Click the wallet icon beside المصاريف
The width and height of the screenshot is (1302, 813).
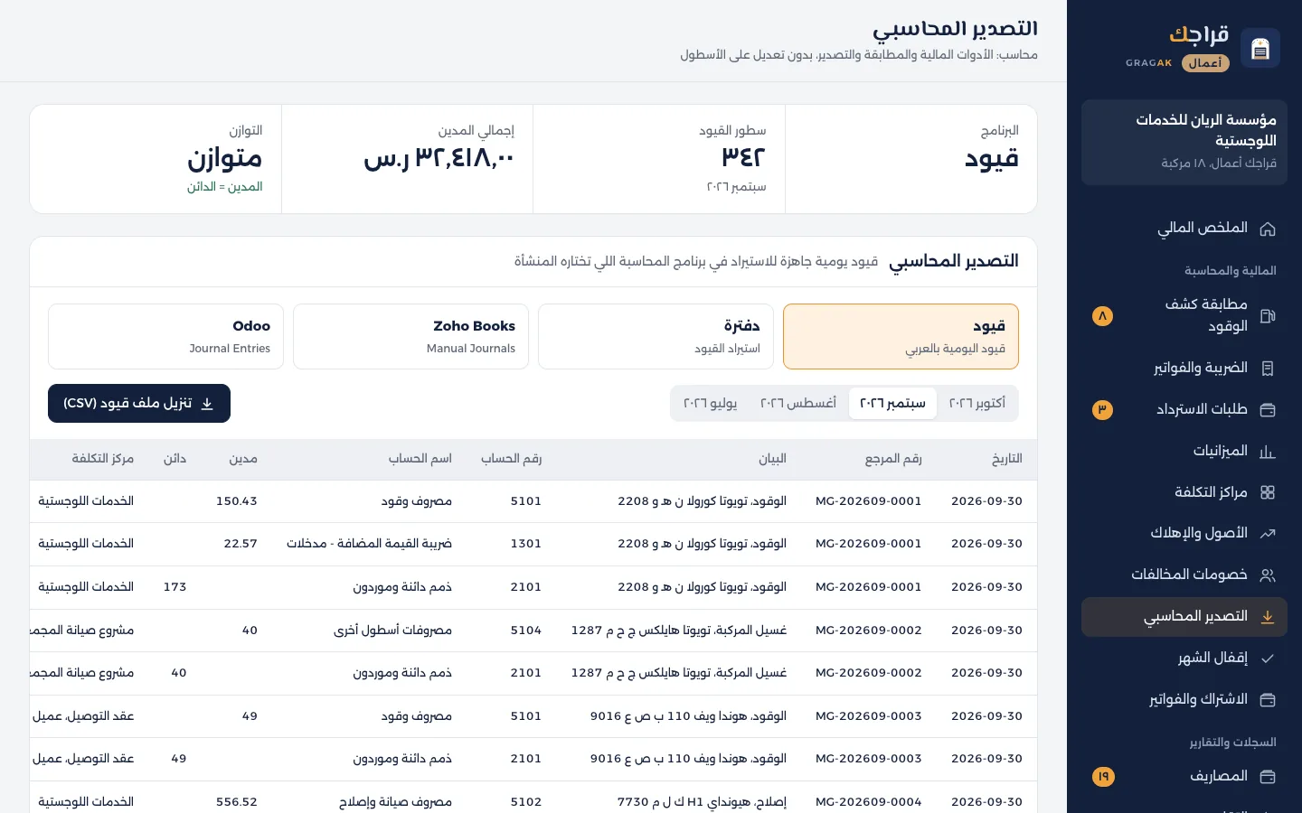point(1268,777)
